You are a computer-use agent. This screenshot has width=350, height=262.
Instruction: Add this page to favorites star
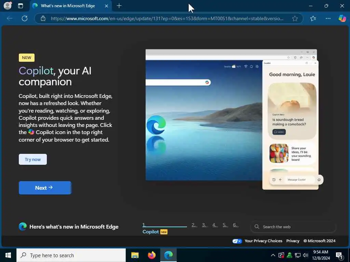tap(295, 18)
